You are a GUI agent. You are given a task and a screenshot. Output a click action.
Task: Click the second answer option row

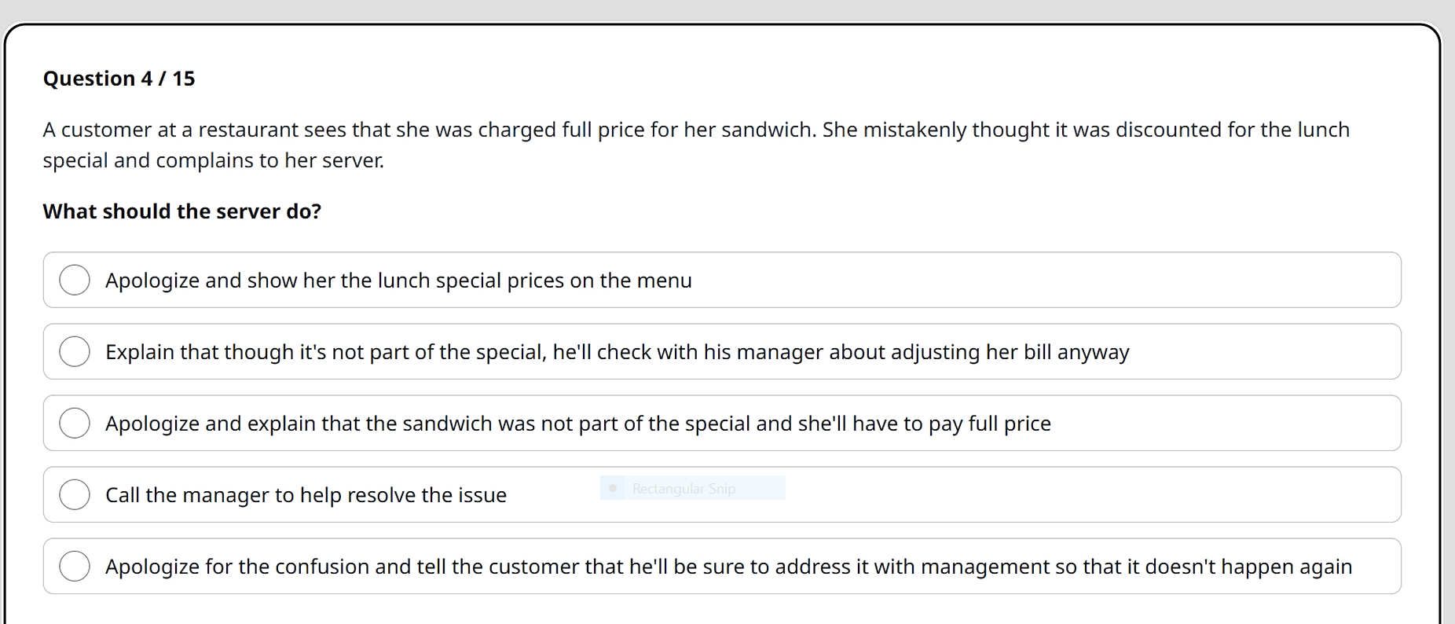coord(550,351)
